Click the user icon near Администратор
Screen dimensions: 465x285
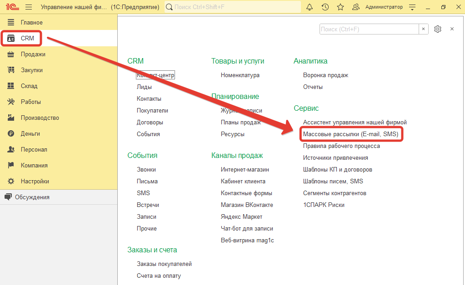click(x=355, y=7)
